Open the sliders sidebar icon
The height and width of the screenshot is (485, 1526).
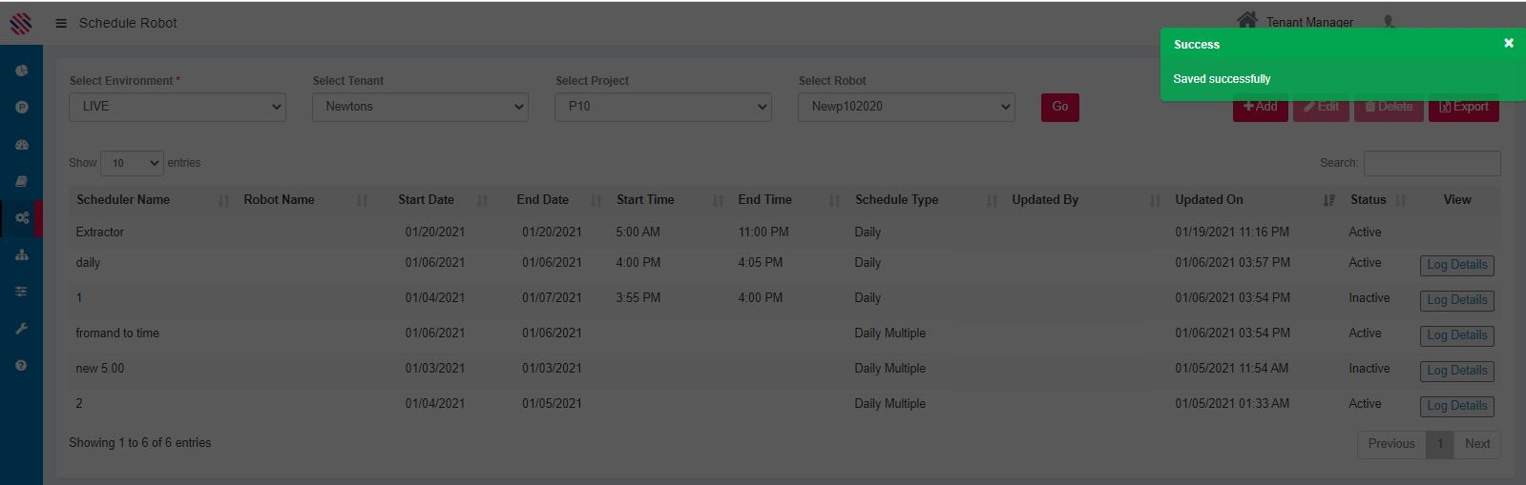coord(21,292)
